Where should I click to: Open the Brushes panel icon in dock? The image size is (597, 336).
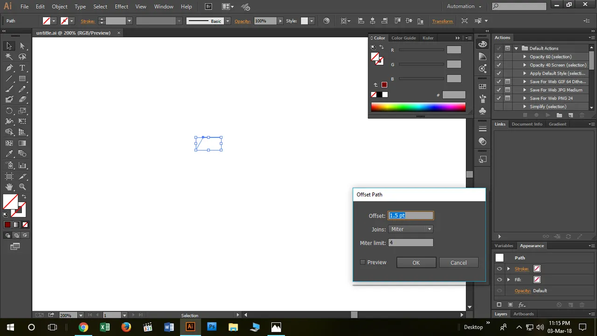point(483,99)
